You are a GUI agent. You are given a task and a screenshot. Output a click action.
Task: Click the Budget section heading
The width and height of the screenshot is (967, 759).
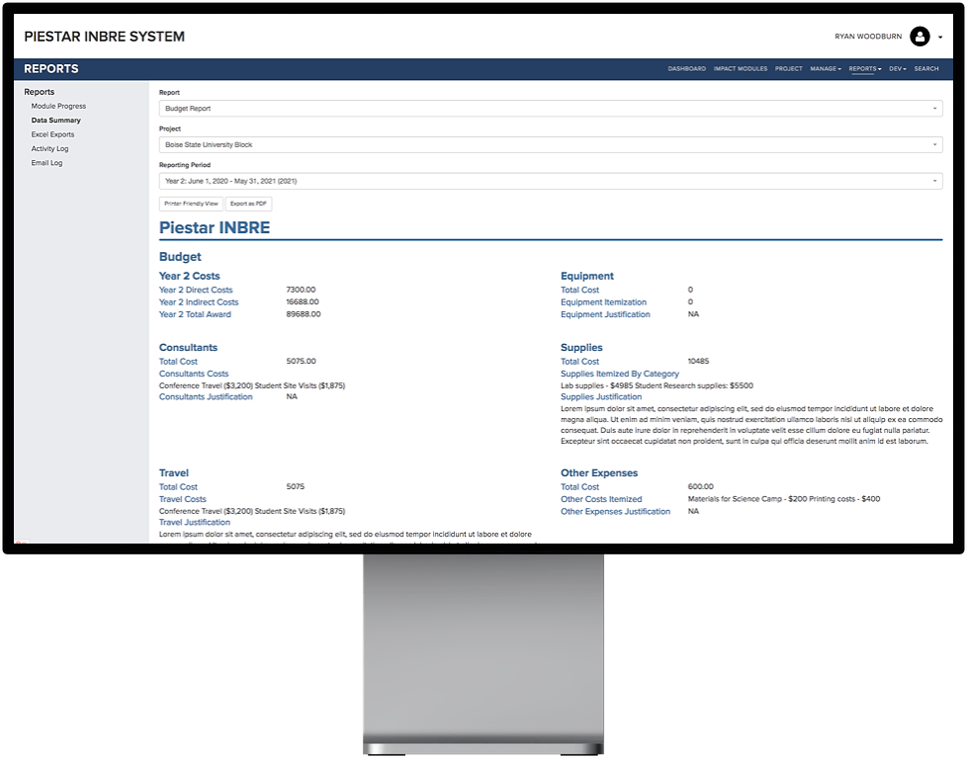coord(180,257)
